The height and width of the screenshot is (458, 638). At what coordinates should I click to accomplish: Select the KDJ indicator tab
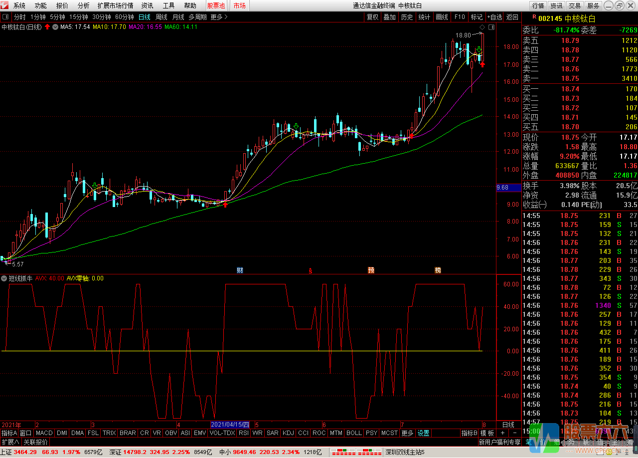[288, 433]
